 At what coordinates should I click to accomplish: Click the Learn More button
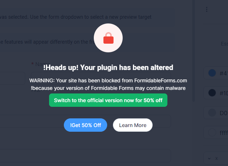pos(132,125)
